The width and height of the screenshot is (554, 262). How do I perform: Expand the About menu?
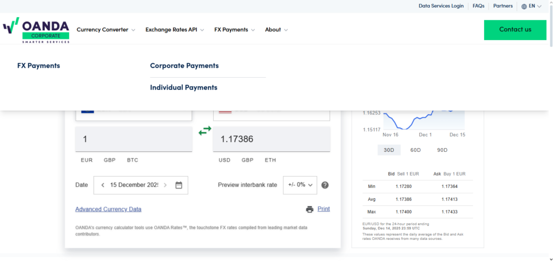pos(276,30)
